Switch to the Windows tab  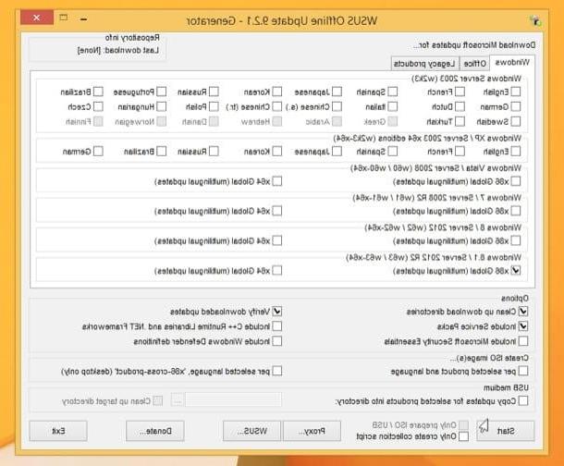coord(512,63)
